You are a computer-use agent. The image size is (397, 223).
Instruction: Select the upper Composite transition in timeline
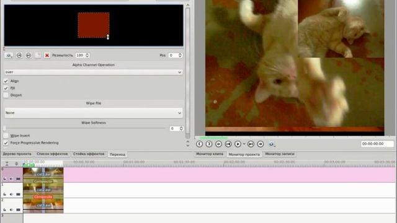pos(43,181)
